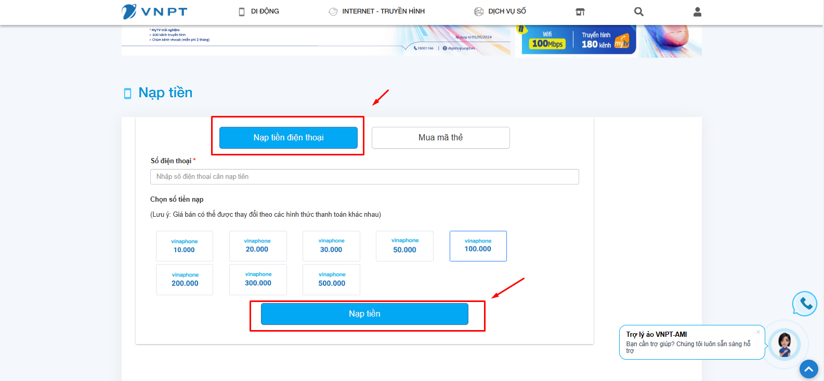Click the back-to-top arrow button
This screenshot has height=381, width=824.
[808, 369]
